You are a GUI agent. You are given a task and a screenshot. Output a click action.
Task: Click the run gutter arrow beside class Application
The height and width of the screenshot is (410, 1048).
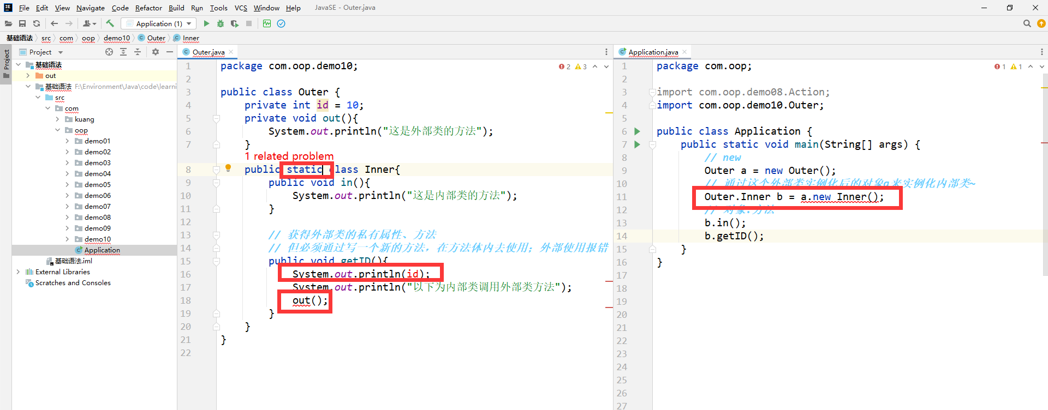637,131
